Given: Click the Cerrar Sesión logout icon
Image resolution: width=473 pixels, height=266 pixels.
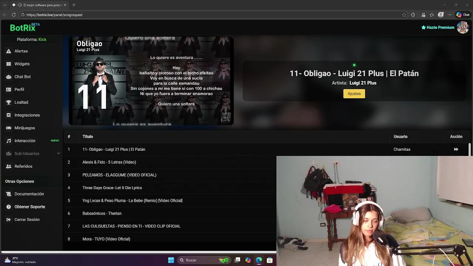Looking at the screenshot, I should coord(8,219).
